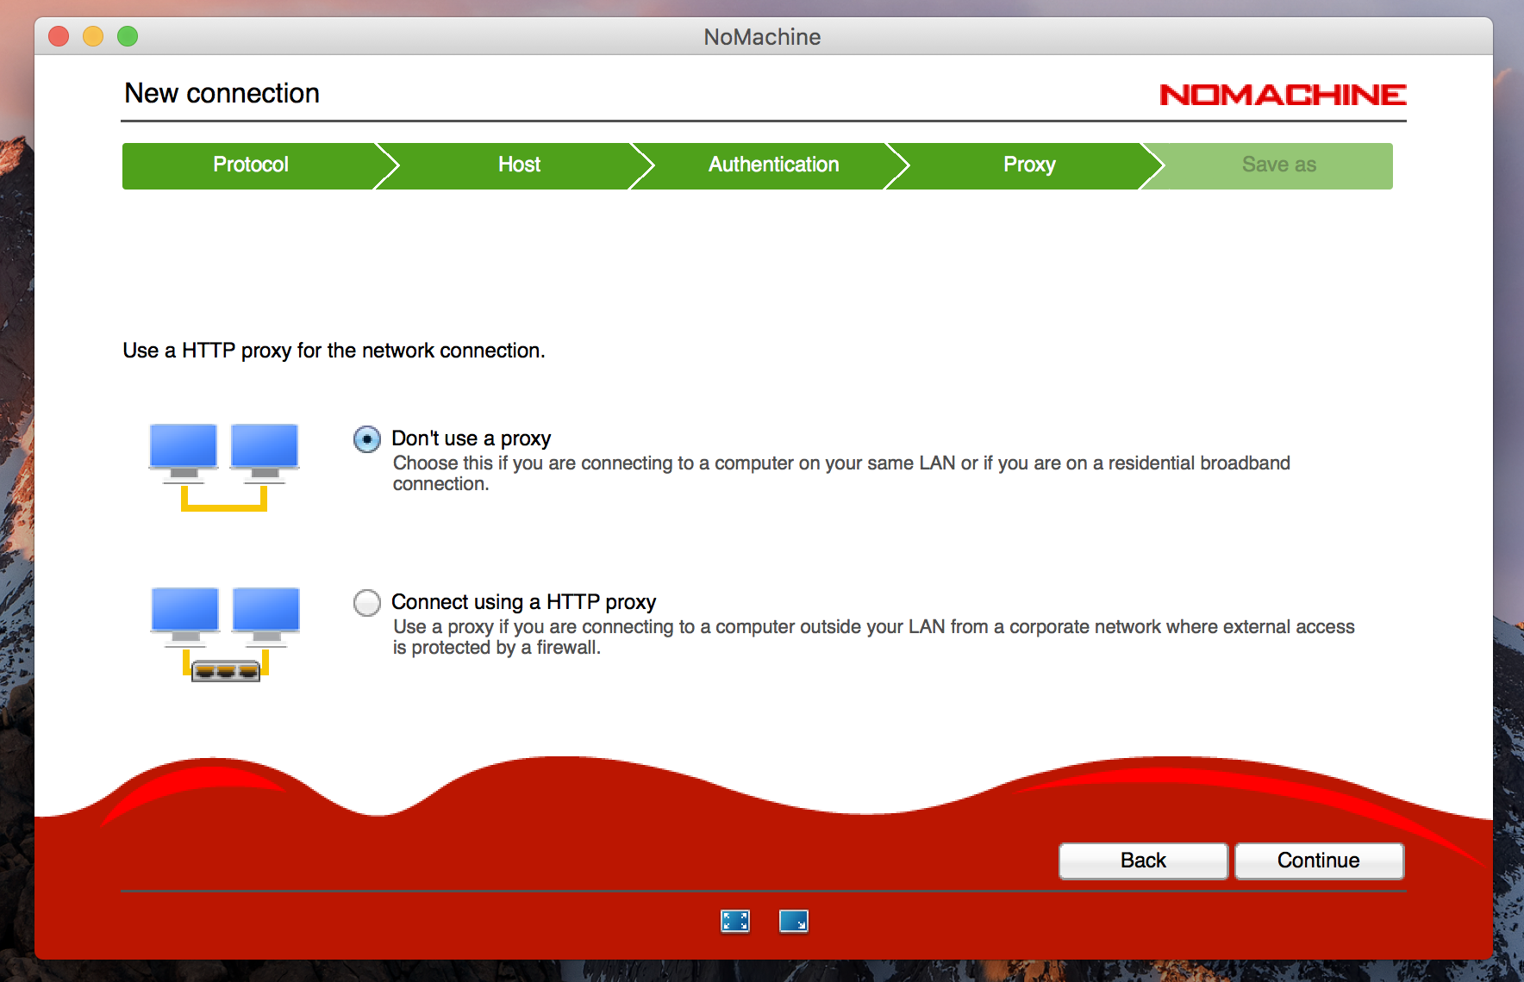Close the NoMachine window with red button
1524x982 pixels.
[x=59, y=36]
